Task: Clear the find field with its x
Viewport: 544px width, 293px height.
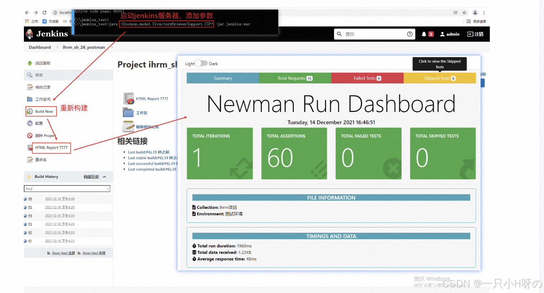Action: click(x=108, y=189)
